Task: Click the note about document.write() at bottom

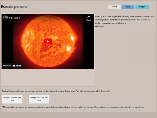Action: [73, 107]
